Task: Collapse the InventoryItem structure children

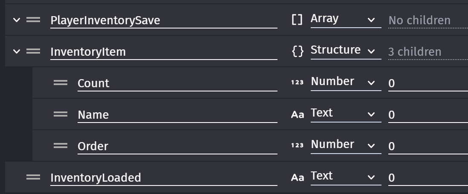Action: click(17, 51)
